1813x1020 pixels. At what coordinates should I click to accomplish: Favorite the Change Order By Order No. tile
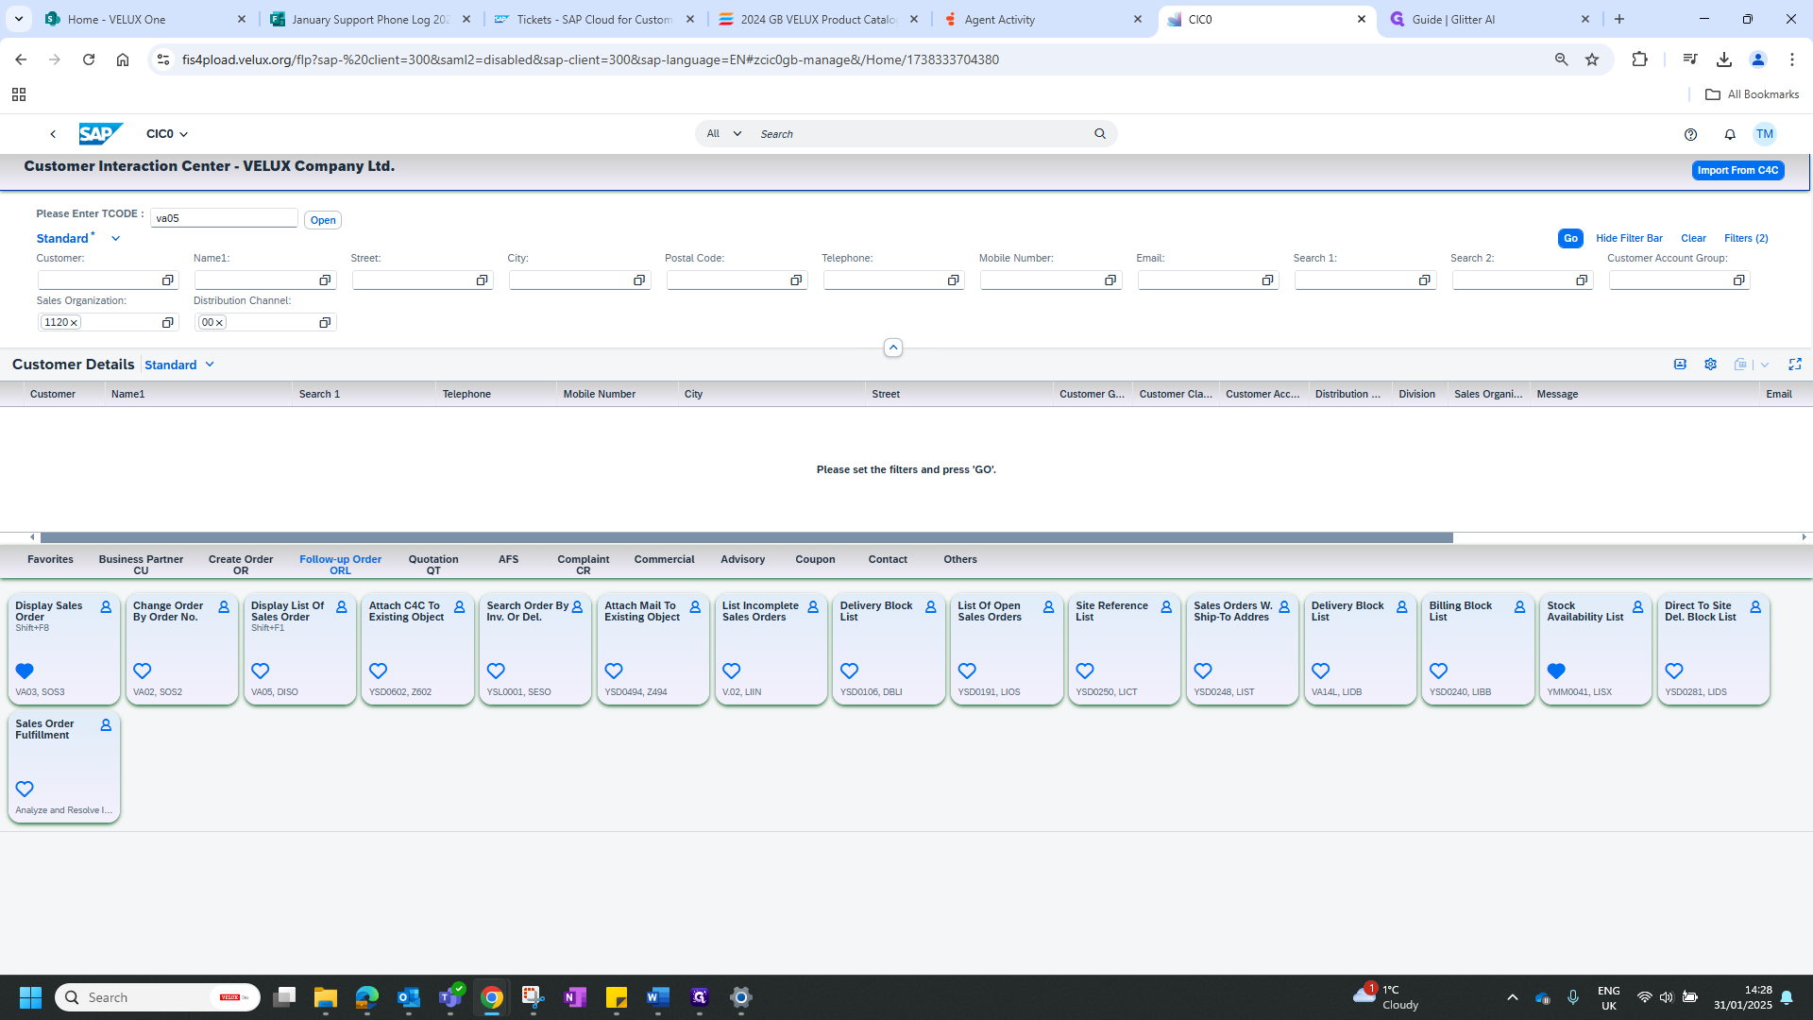coord(143,671)
